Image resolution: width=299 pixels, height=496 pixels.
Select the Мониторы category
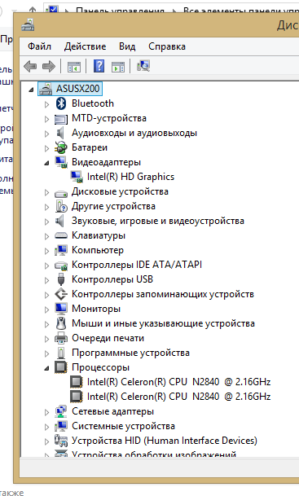96,309
